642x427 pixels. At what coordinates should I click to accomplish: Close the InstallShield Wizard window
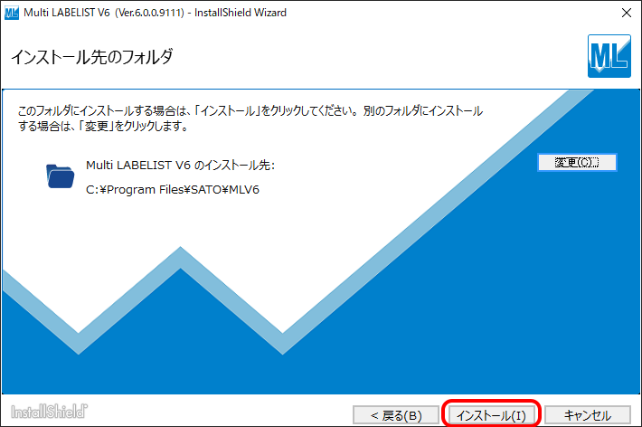[x=626, y=13]
